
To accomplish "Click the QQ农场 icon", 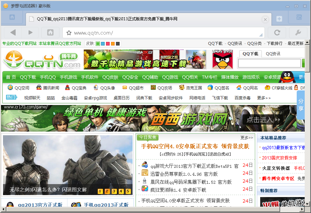I will click(x=153, y=87).
